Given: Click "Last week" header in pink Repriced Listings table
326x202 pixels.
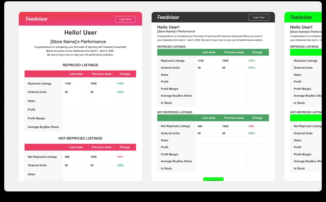Looking at the screenshot, I should point(76,74).
